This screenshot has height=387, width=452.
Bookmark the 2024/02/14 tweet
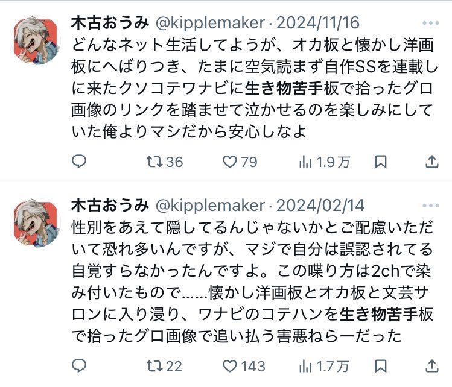click(x=381, y=366)
